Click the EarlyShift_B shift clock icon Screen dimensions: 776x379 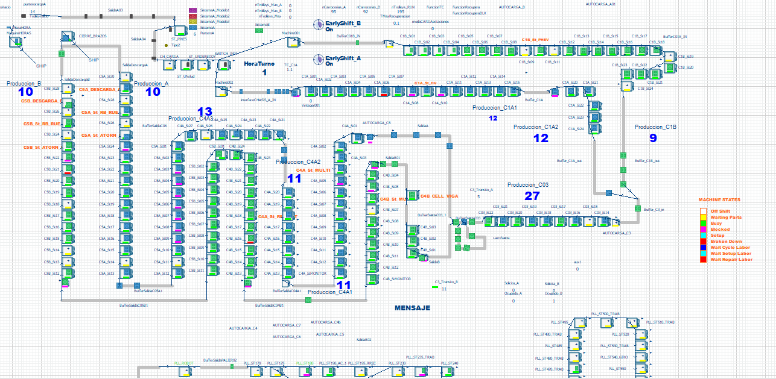pyautogui.click(x=319, y=25)
